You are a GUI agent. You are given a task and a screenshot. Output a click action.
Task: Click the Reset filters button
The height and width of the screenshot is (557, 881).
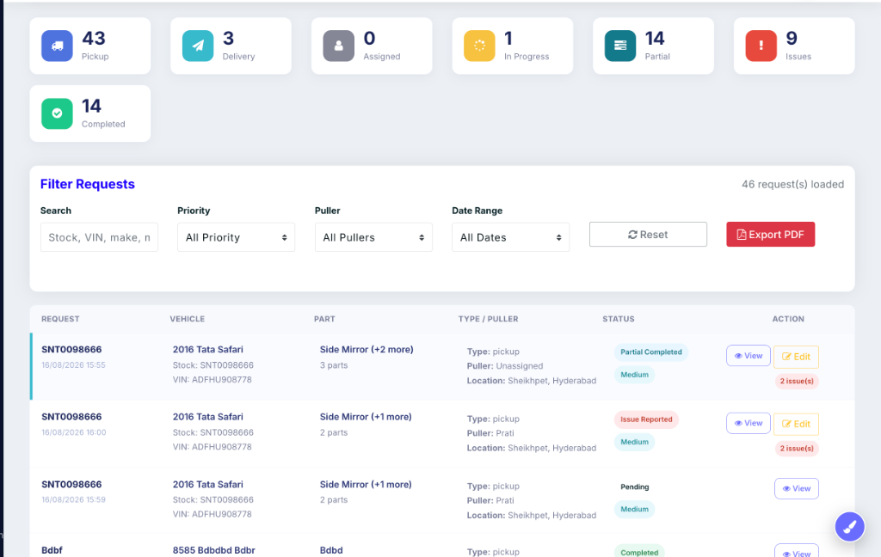(648, 234)
